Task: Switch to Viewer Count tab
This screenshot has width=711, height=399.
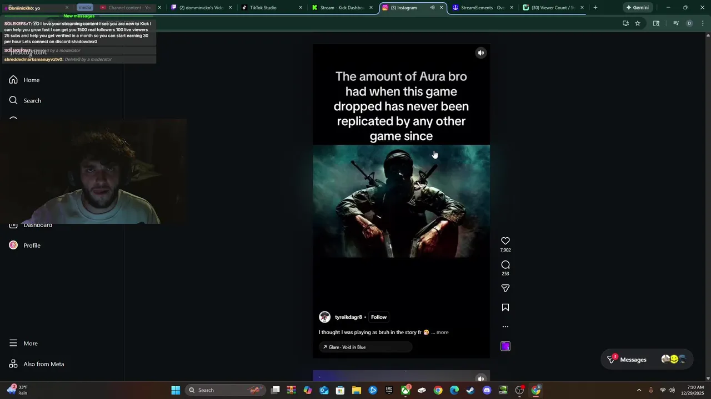Action: click(554, 8)
